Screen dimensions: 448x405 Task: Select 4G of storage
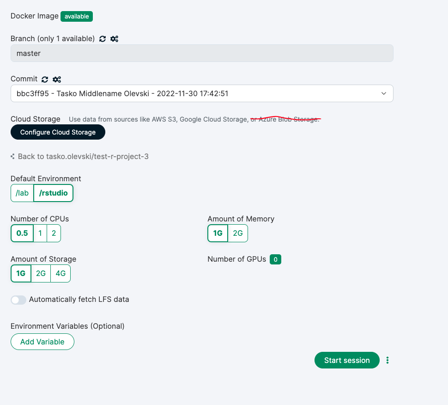[60, 273]
